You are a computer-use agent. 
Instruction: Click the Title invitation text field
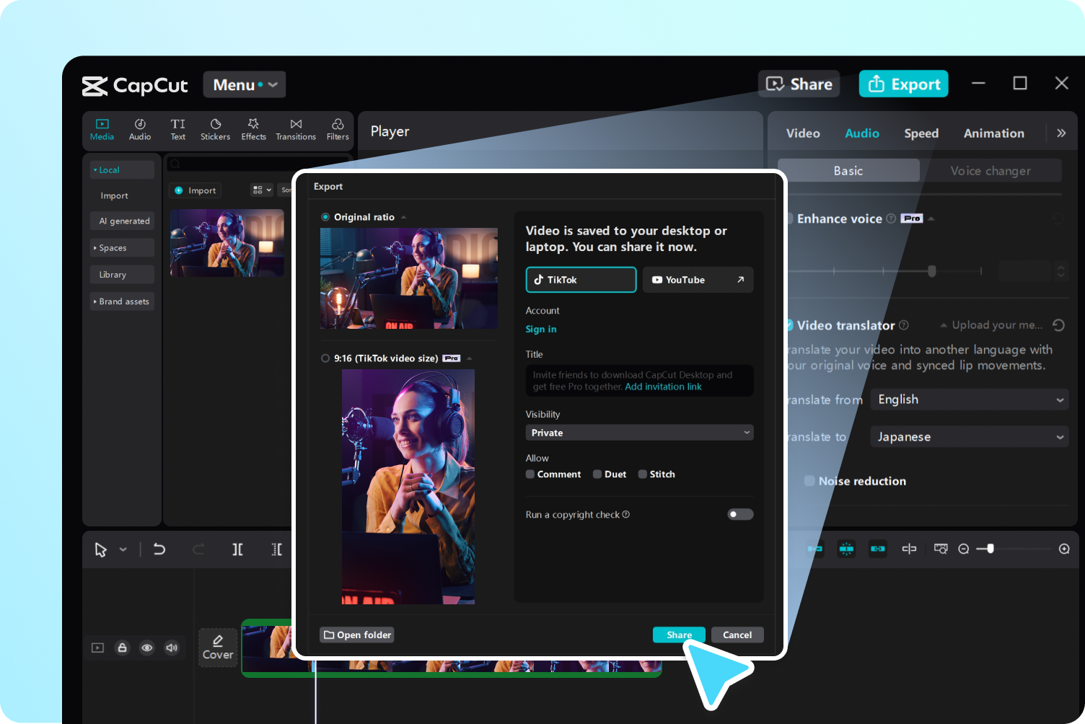639,380
